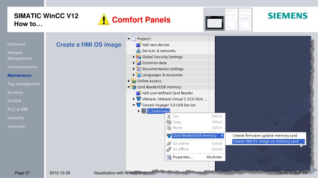Collapse the Corsair Voyager 3.0 USB Device node
318x178 pixels.
click(134, 105)
